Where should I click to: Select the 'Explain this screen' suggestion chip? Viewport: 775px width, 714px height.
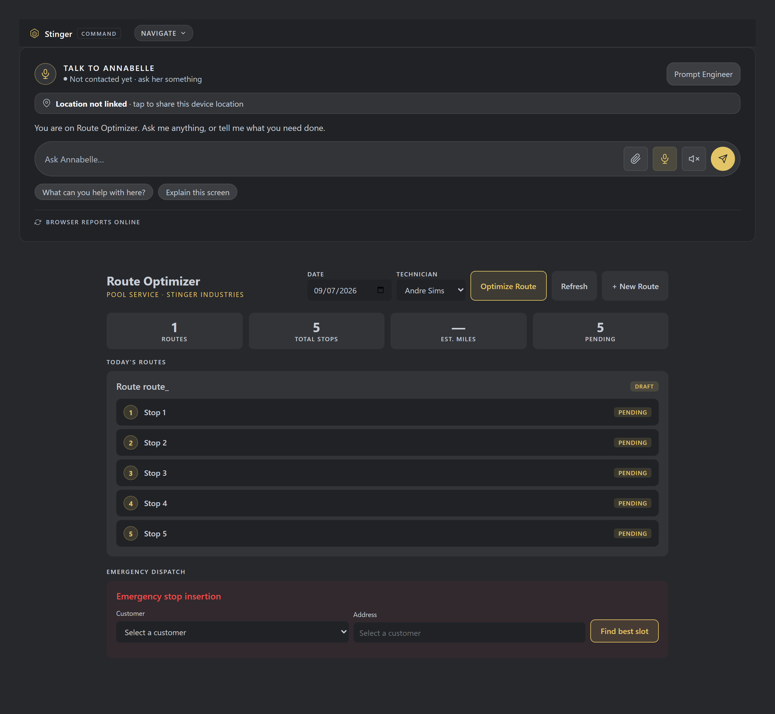click(198, 192)
